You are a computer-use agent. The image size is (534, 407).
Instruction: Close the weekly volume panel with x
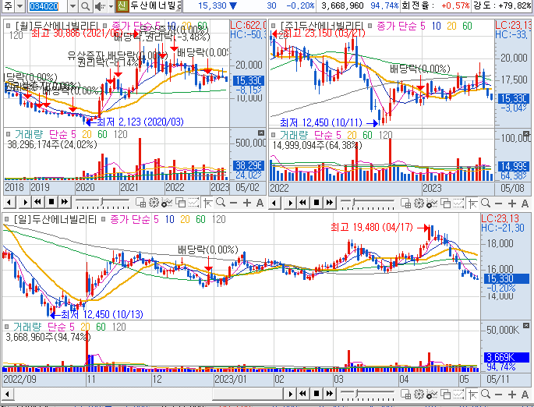[526, 133]
